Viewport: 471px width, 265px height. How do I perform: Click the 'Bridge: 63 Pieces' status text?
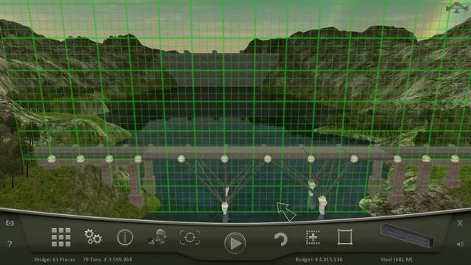(x=54, y=260)
